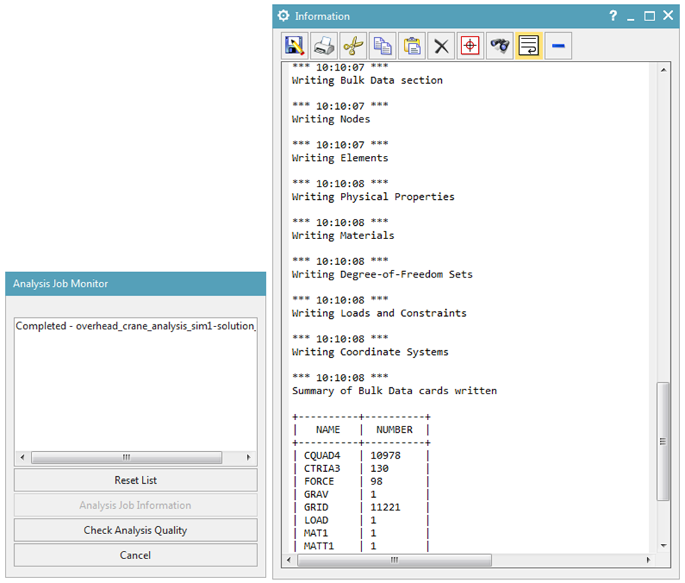The height and width of the screenshot is (583, 685).
Task: Click the left arrow of the job list scrollbar
Action: [x=22, y=457]
